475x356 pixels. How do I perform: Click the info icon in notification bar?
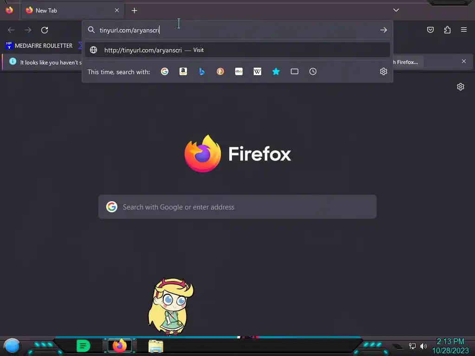13,62
